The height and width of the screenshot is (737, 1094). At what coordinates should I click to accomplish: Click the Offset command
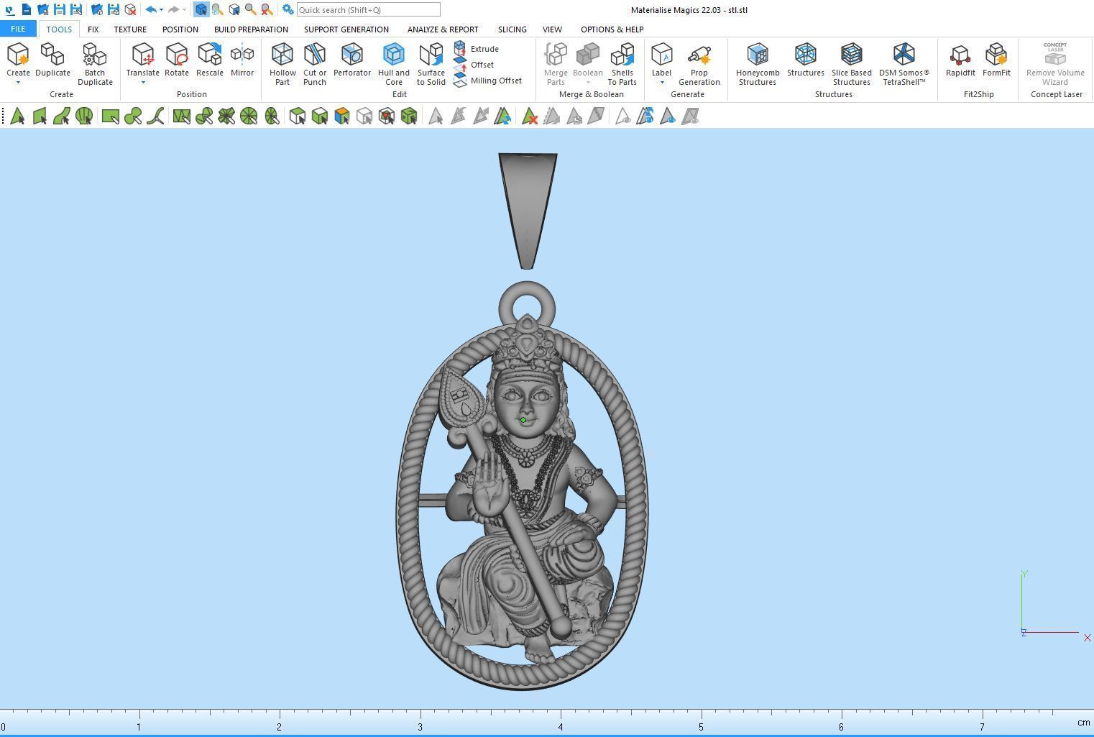click(474, 65)
